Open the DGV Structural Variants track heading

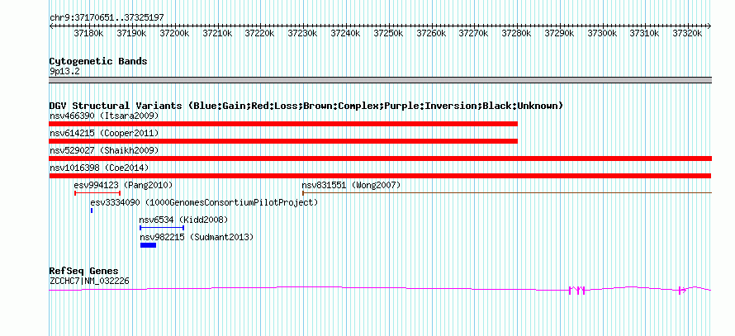click(x=306, y=106)
